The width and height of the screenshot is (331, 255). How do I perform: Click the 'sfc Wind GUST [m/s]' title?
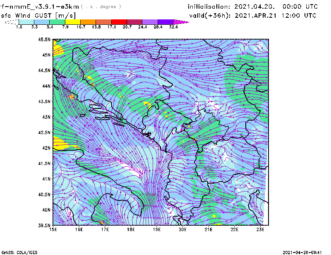pyautogui.click(x=38, y=16)
